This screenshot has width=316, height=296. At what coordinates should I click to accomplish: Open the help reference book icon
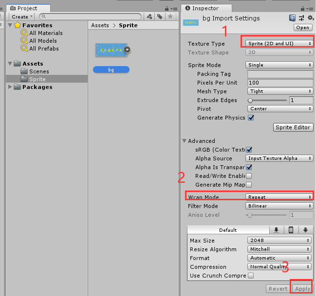click(292, 18)
